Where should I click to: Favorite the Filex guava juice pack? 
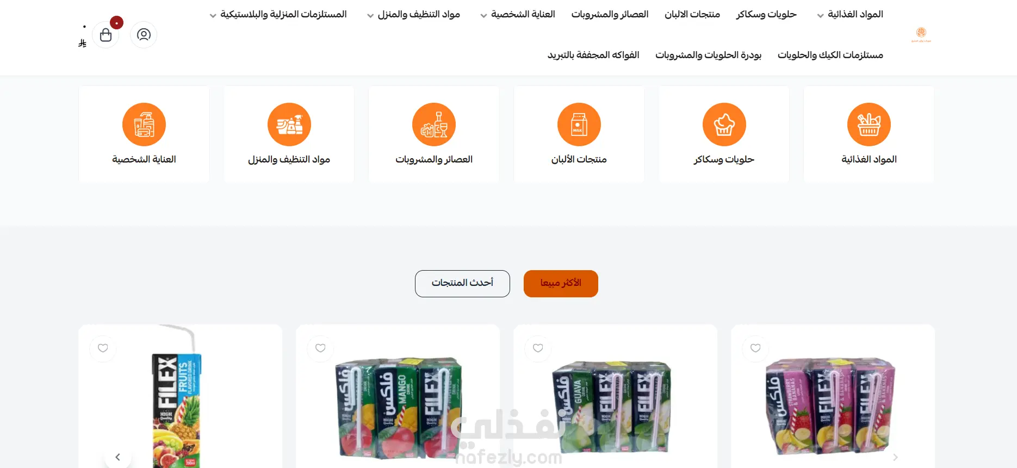coord(538,348)
